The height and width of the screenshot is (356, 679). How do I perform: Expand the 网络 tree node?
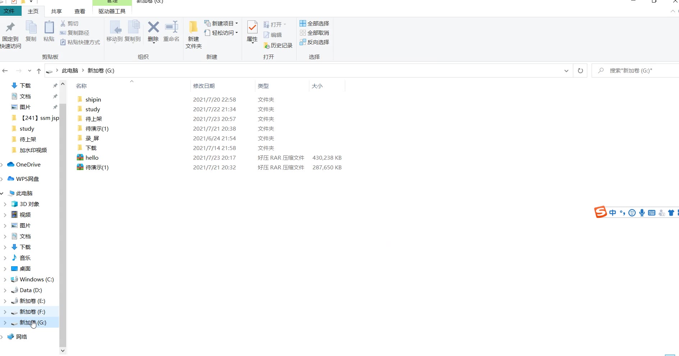click(x=2, y=337)
